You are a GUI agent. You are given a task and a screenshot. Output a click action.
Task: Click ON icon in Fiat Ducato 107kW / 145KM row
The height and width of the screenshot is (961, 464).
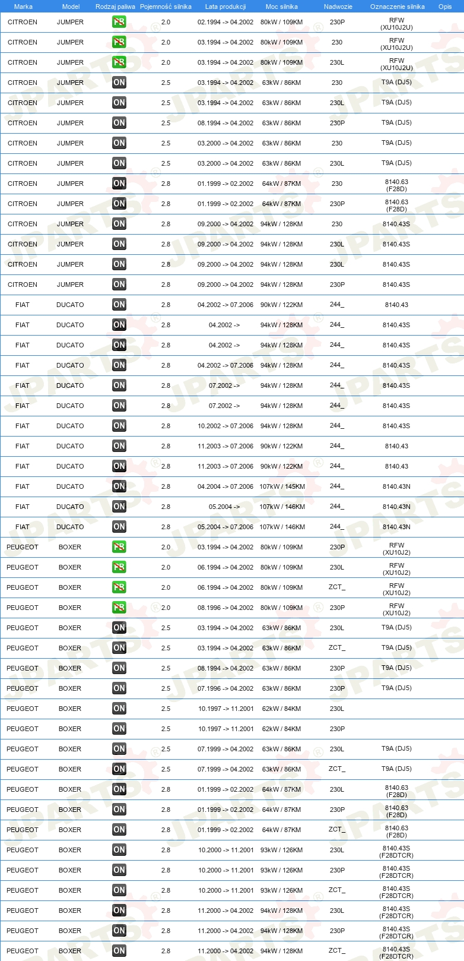pos(119,486)
